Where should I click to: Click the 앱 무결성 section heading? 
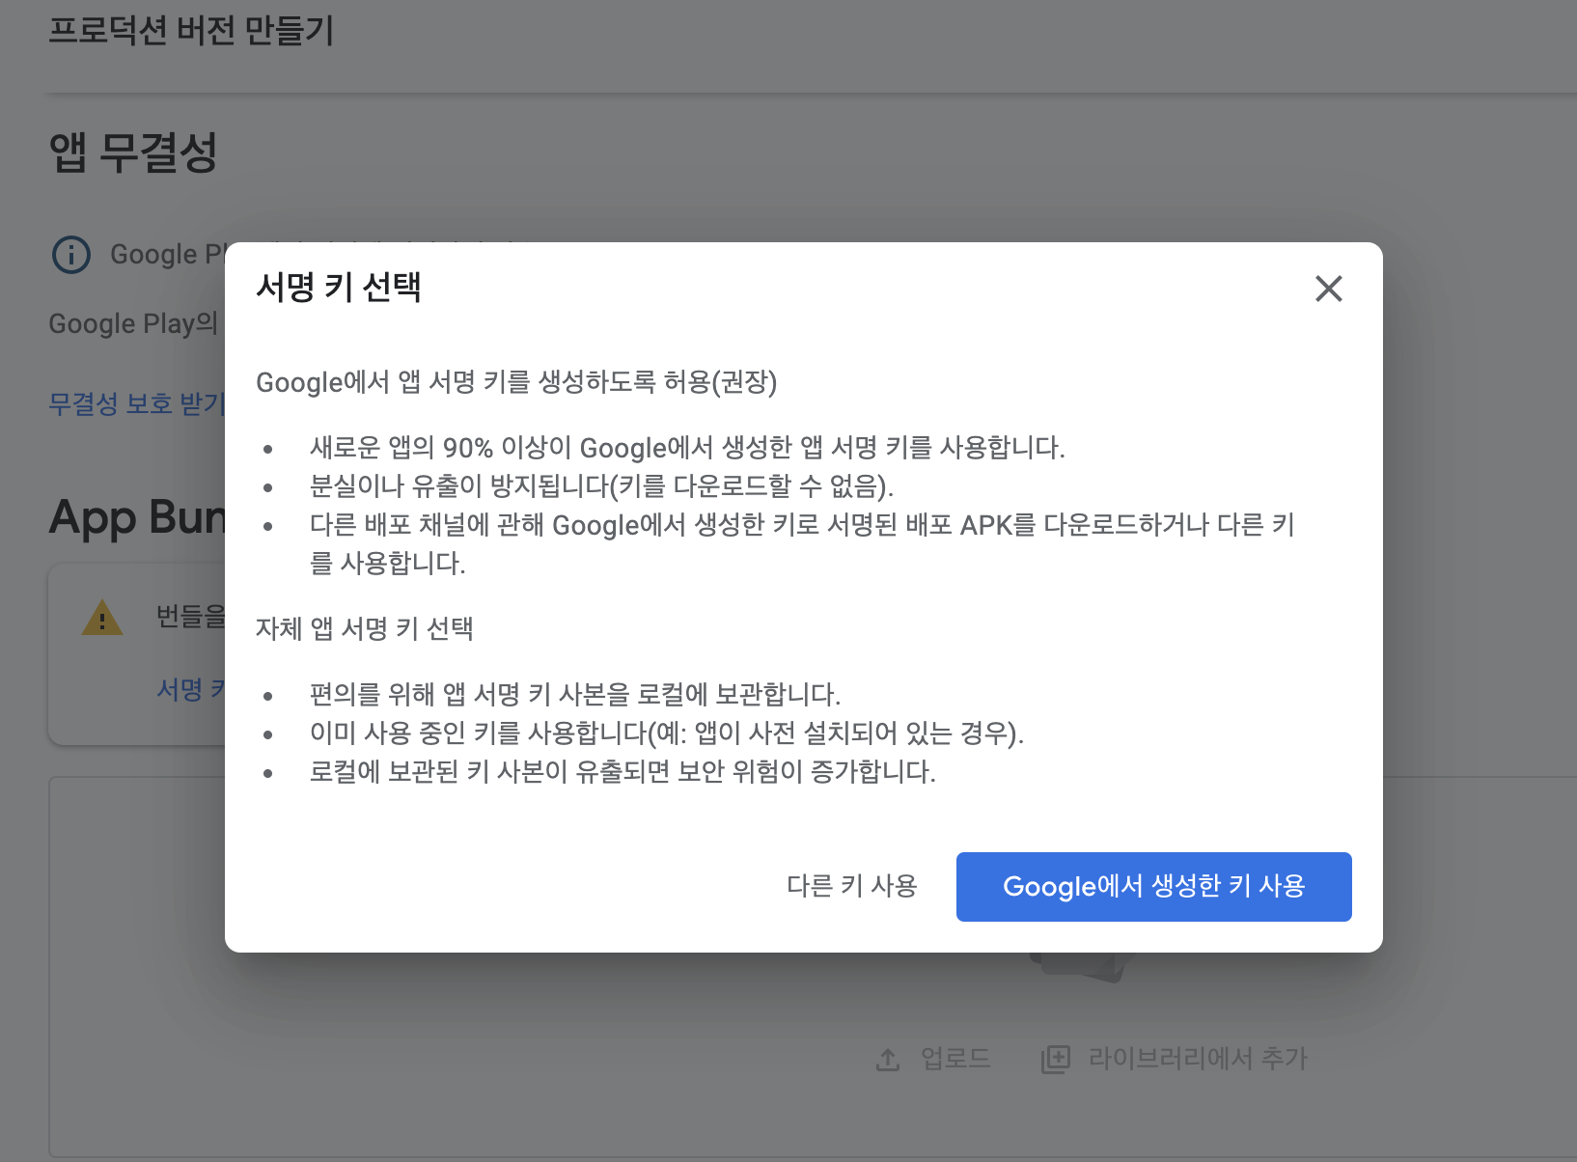pyautogui.click(x=133, y=152)
